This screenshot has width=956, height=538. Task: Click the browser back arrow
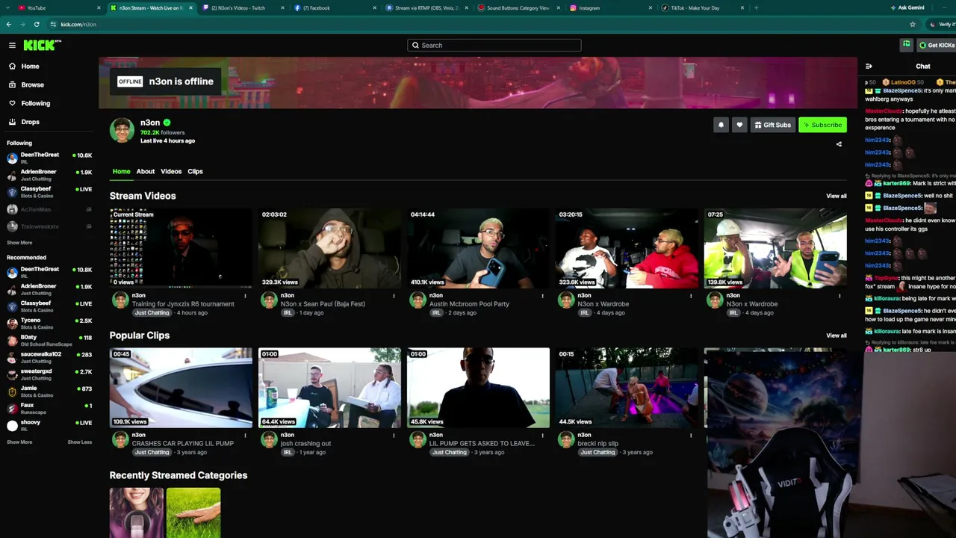point(8,24)
